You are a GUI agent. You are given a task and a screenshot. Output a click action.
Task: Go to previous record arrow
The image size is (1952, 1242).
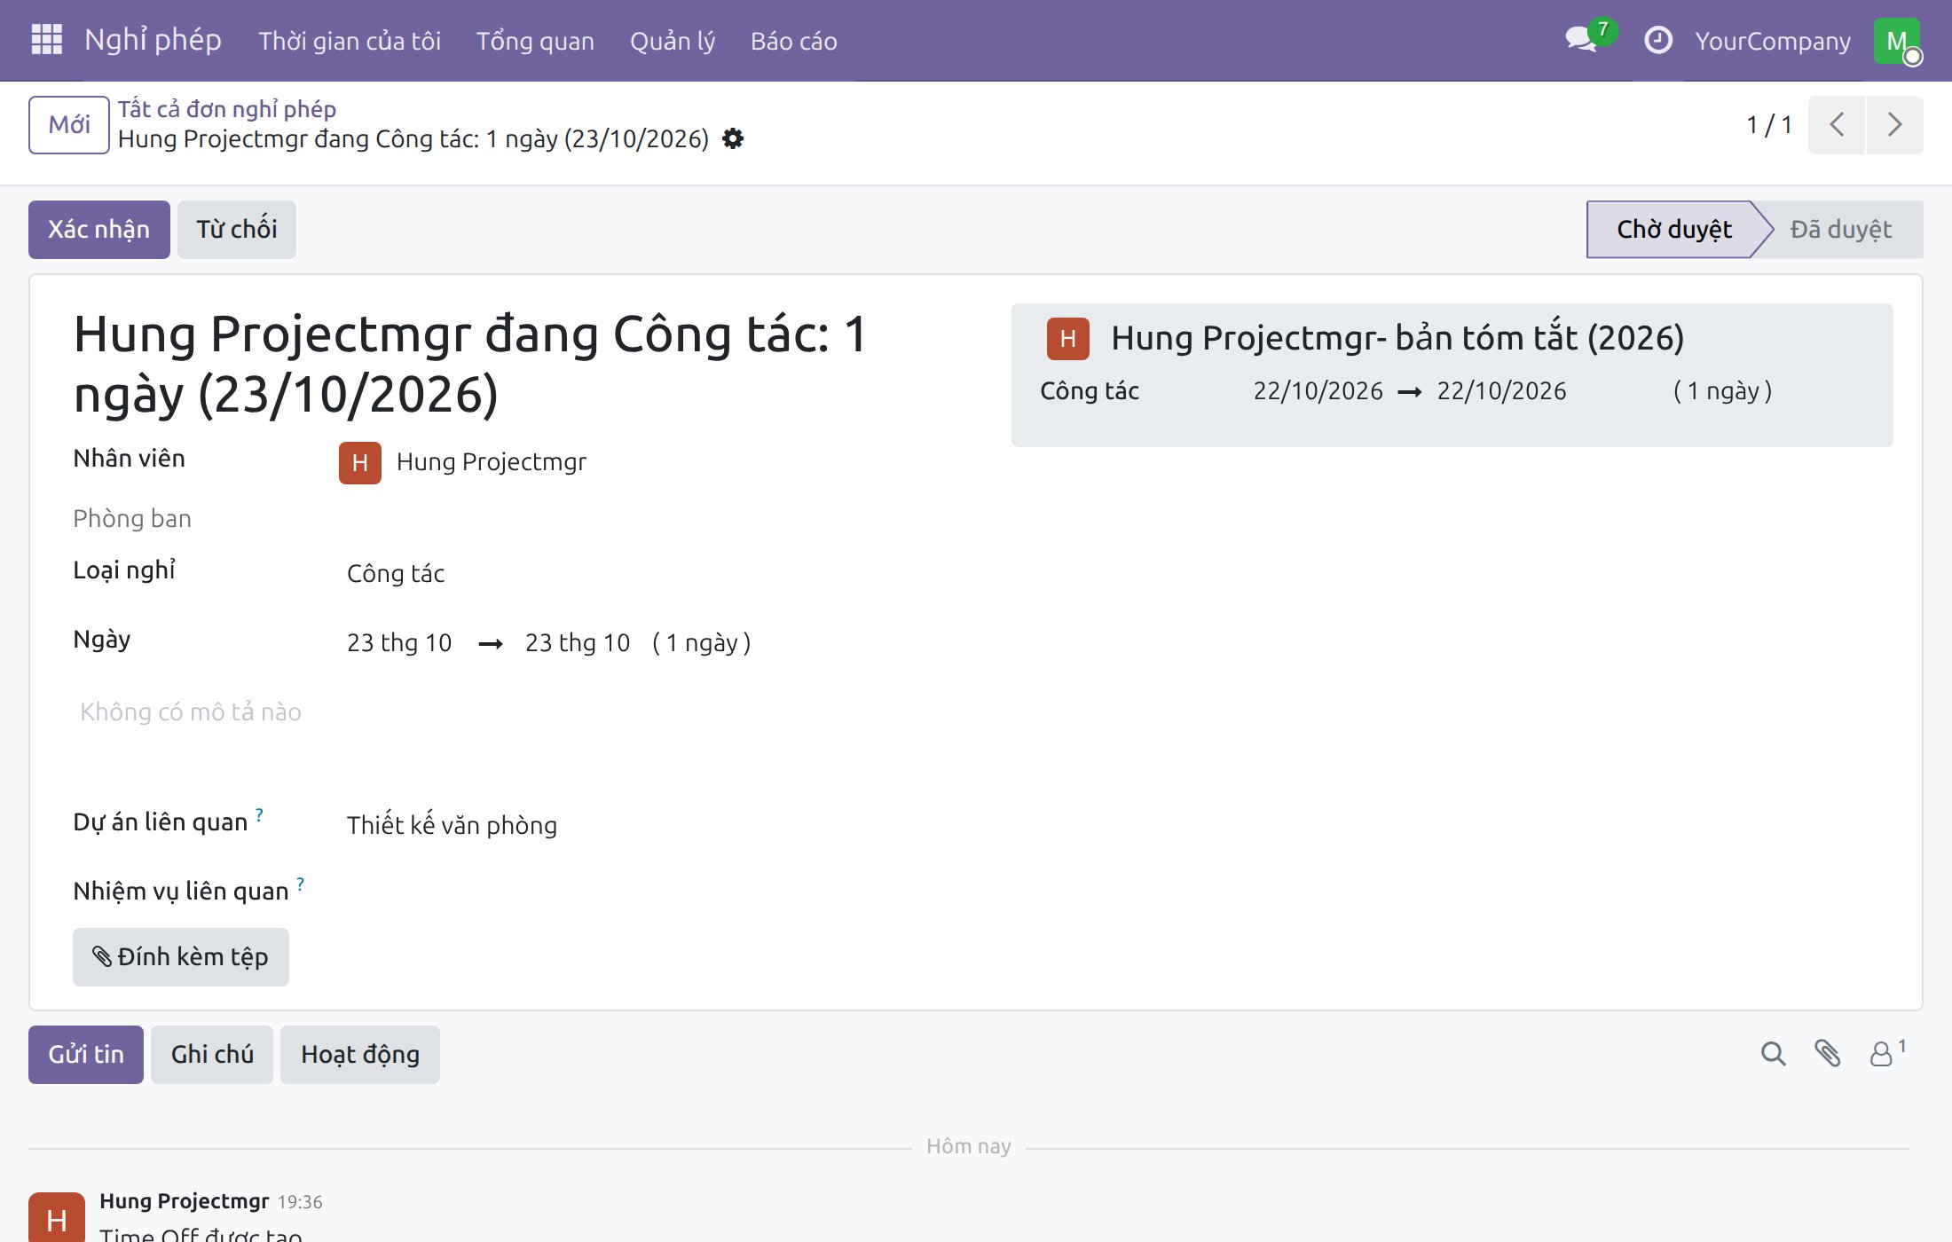[1837, 124]
